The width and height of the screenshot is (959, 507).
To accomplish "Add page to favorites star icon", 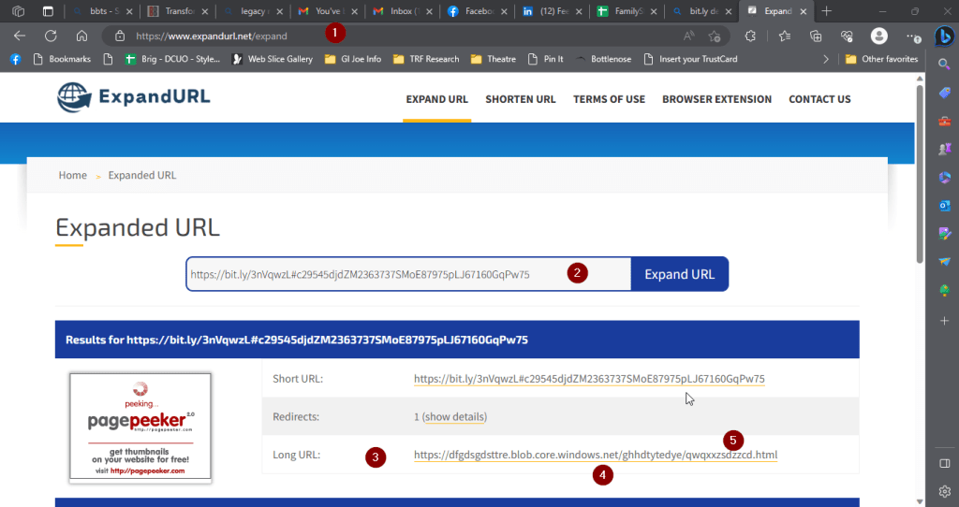I will click(715, 36).
